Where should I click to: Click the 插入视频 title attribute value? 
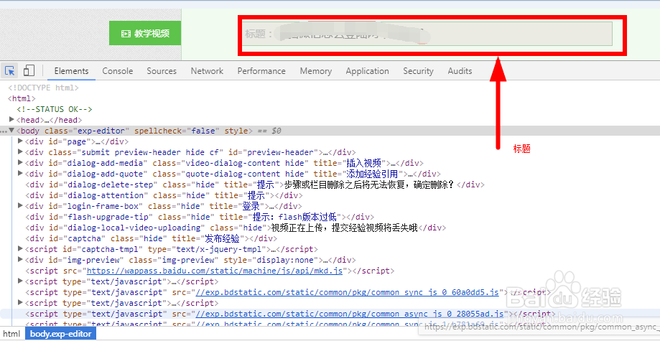coord(363,163)
